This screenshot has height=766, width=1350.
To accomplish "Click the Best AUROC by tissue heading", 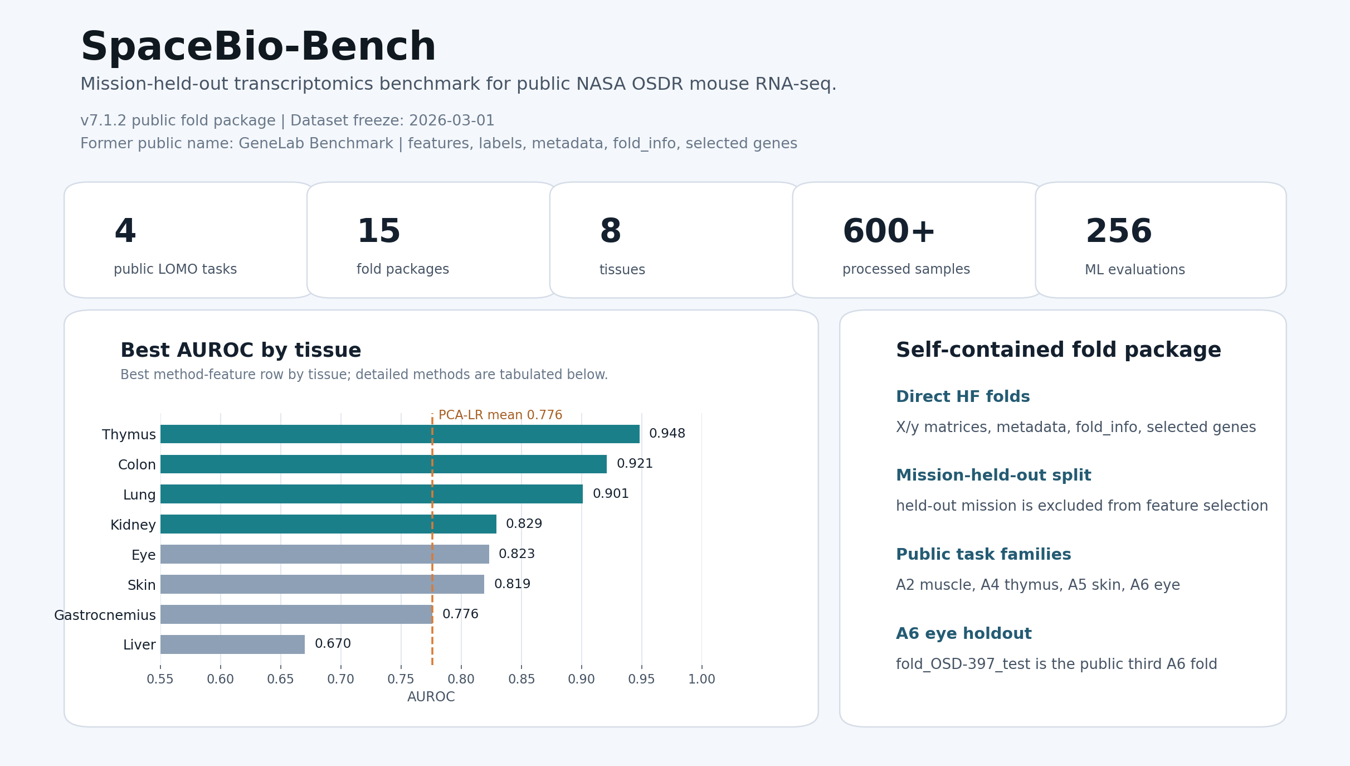I will pos(241,350).
